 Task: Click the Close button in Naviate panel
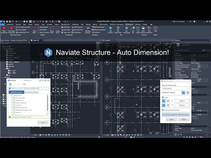(43, 122)
